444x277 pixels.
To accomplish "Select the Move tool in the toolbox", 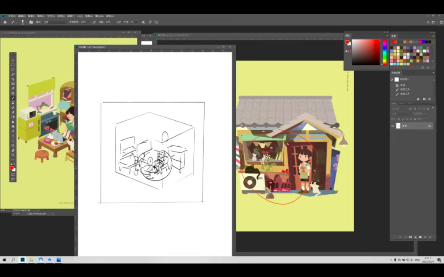I will 13,60.
